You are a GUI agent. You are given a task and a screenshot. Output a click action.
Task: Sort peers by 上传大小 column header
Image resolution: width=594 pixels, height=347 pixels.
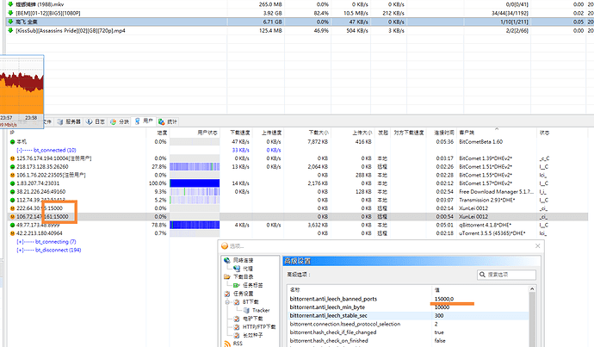click(x=362, y=133)
